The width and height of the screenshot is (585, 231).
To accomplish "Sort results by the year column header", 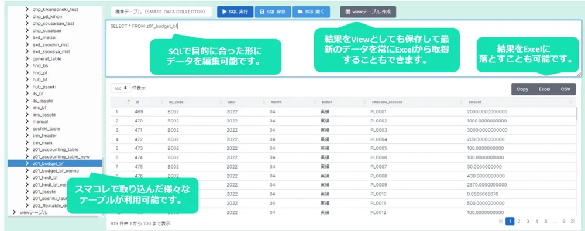I will [x=245, y=102].
